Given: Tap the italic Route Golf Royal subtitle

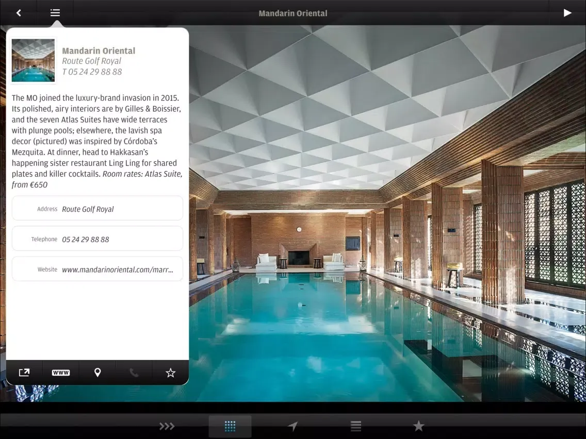Looking at the screenshot, I should pyautogui.click(x=92, y=61).
